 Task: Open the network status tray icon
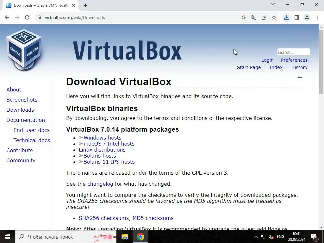(x=264, y=237)
